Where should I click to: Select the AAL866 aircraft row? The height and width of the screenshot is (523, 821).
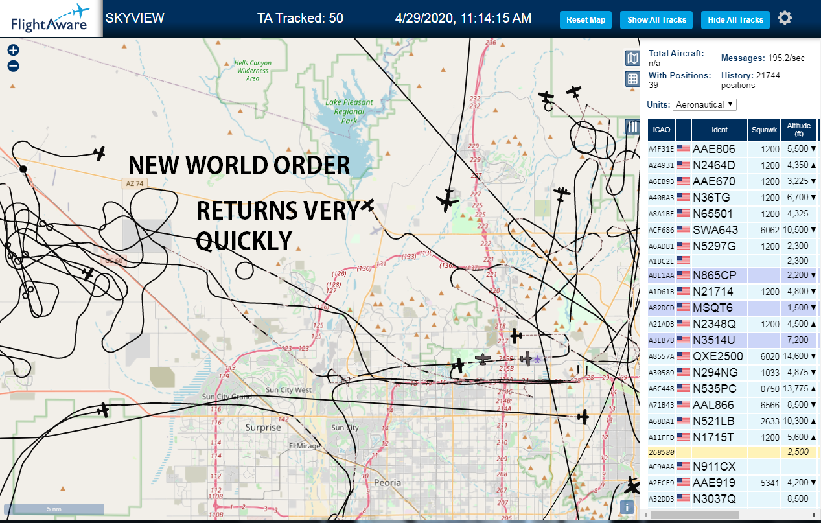click(734, 404)
